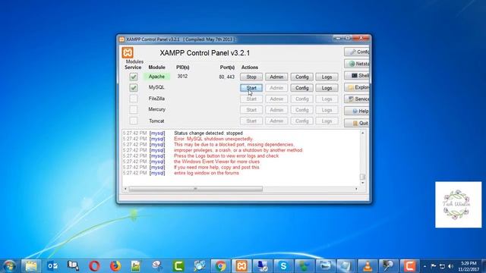This screenshot has width=486, height=273.
Task: Open Netstat from the right sidebar
Action: [x=357, y=64]
